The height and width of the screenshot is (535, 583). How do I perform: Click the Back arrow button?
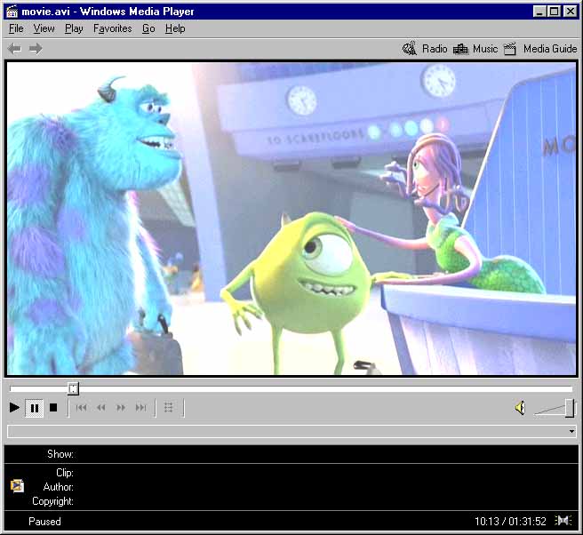14,48
